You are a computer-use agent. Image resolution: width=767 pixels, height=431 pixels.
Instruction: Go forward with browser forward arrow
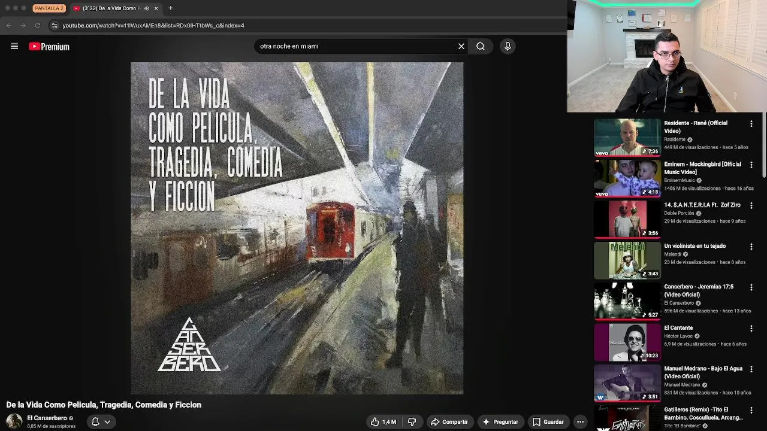coord(23,26)
